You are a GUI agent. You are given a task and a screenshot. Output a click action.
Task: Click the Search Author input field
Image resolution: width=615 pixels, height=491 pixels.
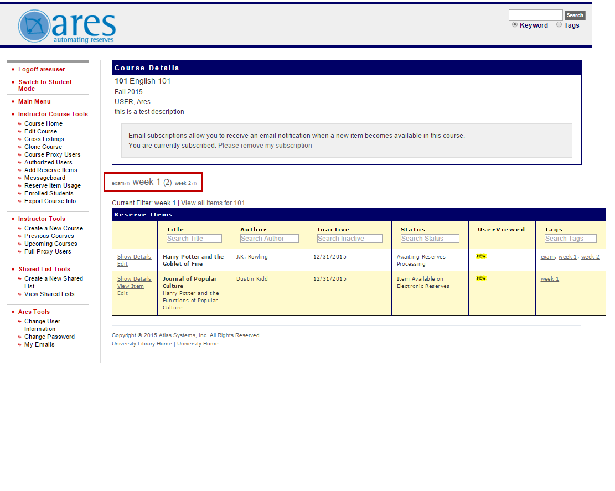(x=269, y=238)
